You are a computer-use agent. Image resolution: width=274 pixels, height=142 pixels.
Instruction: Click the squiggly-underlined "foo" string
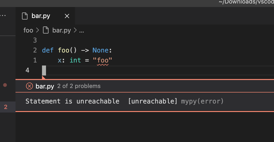point(102,60)
